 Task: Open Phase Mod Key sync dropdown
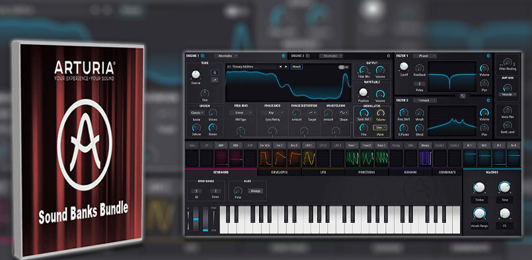pos(272,112)
